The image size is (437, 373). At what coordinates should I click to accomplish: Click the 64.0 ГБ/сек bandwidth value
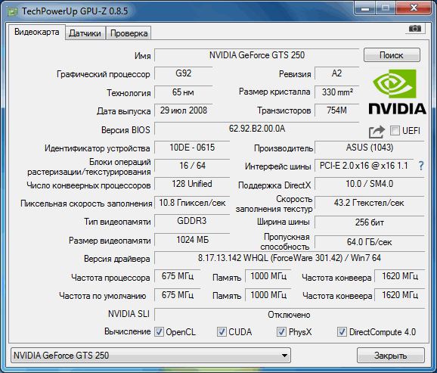pyautogui.click(x=370, y=242)
